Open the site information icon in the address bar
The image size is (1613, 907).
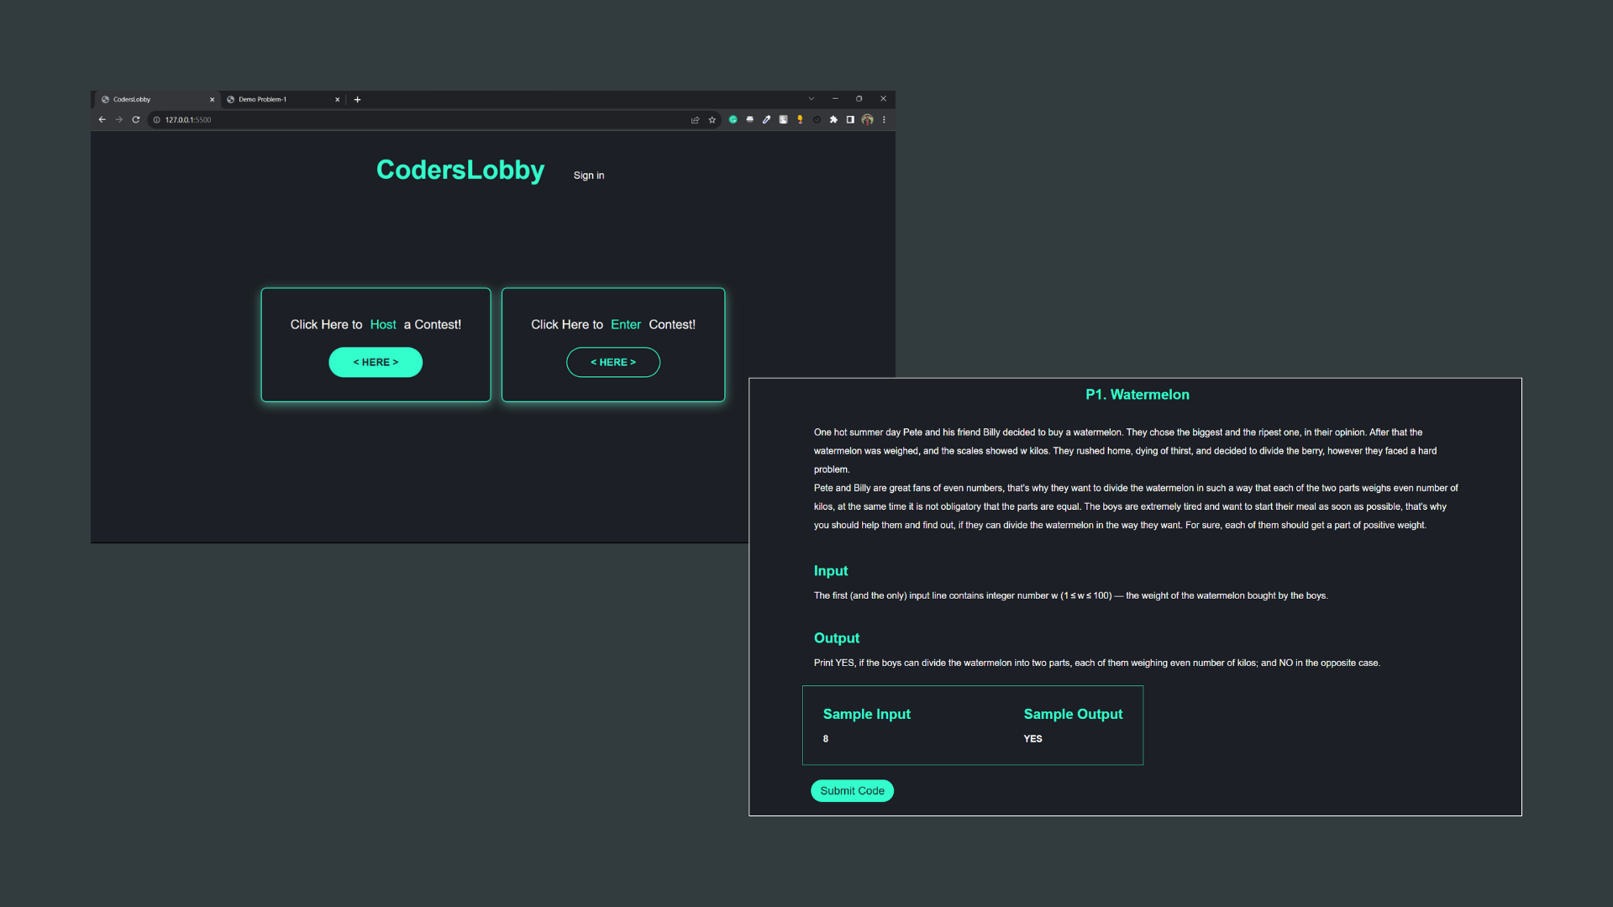coord(156,120)
